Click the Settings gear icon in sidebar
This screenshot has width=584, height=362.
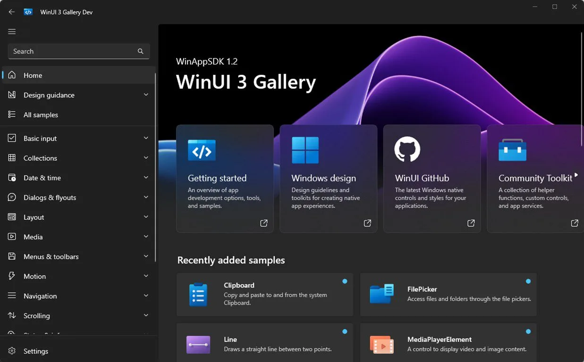pyautogui.click(x=12, y=351)
